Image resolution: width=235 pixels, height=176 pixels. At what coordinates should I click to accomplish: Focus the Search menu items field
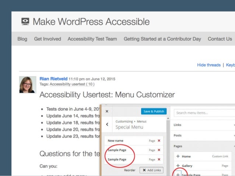[204, 113]
